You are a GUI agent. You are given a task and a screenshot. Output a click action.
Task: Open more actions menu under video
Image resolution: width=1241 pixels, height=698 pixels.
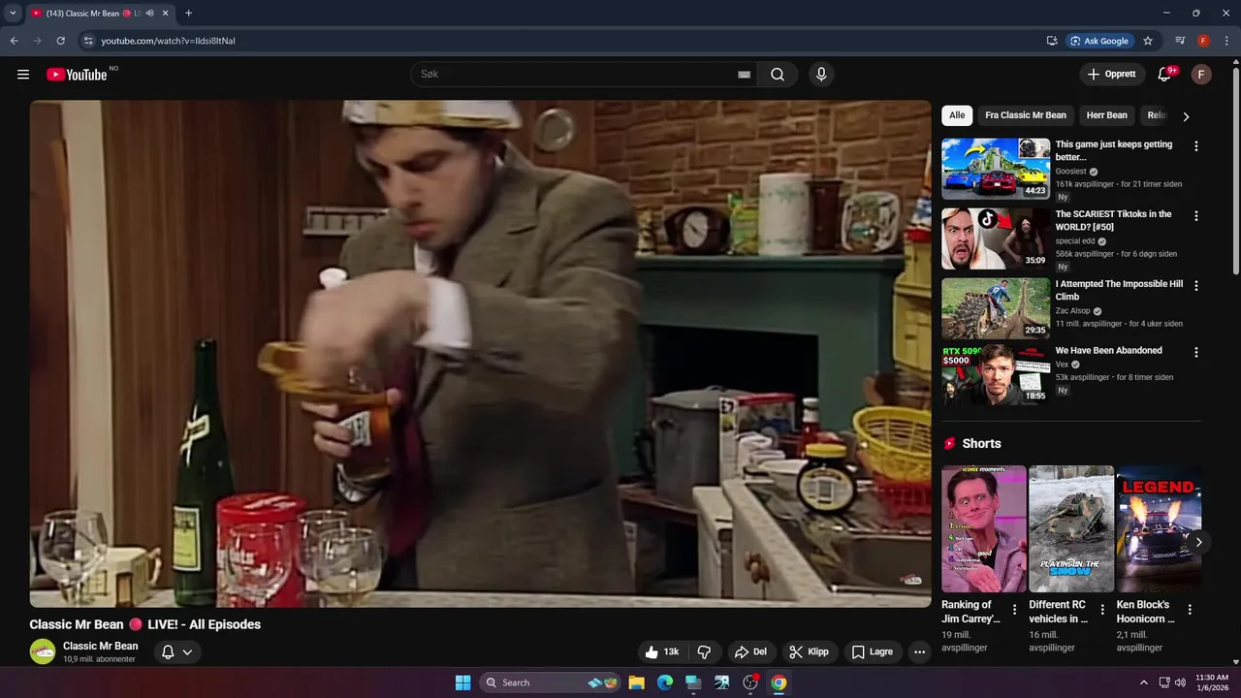pos(919,652)
